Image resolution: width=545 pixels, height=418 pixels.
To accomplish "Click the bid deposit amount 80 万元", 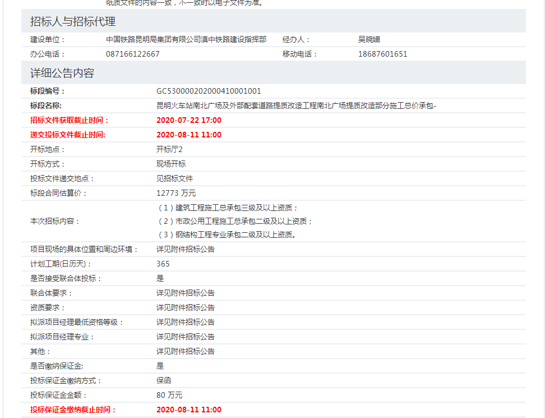I will (x=169, y=395).
